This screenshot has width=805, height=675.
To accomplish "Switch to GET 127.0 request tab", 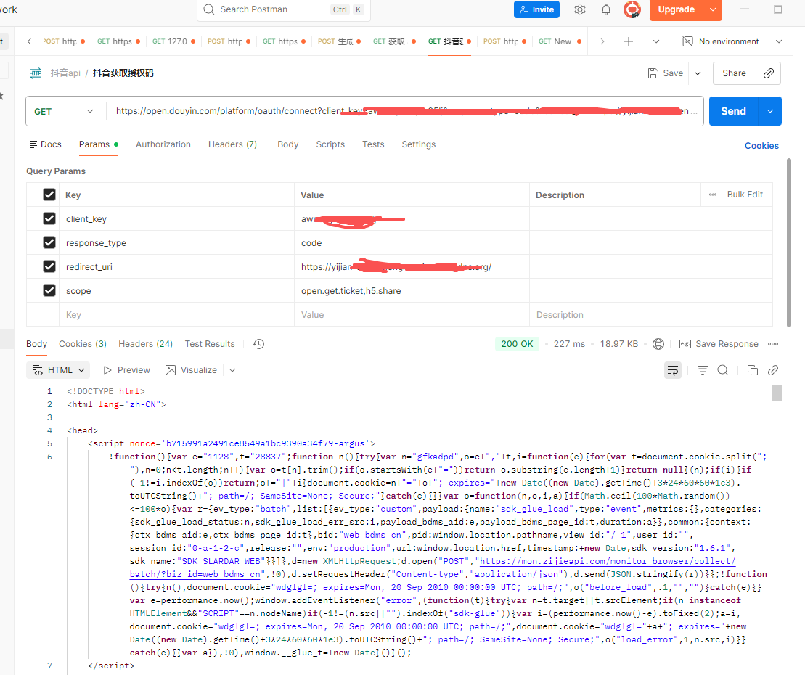I will coord(173,41).
